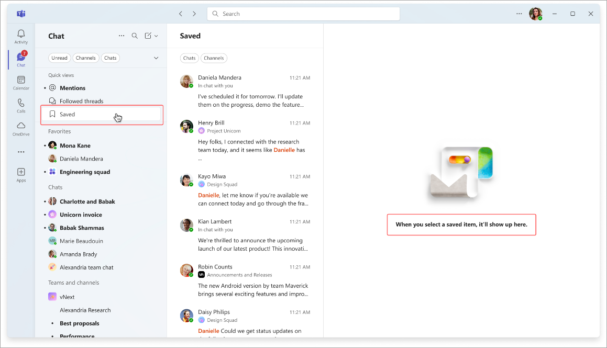Collapse the Chats section header
The height and width of the screenshot is (348, 607).
pos(56,187)
